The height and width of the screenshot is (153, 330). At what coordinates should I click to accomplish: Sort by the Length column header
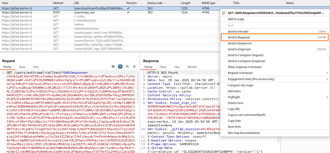tap(190, 3)
